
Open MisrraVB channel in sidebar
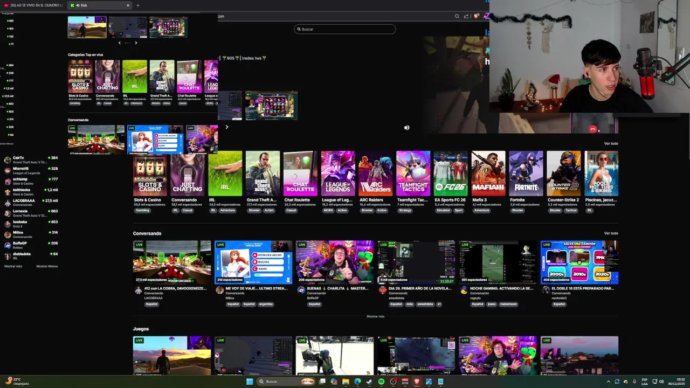31,170
